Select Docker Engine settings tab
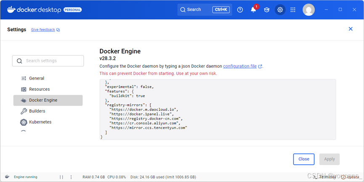The width and height of the screenshot is (364, 182). pyautogui.click(x=48, y=100)
